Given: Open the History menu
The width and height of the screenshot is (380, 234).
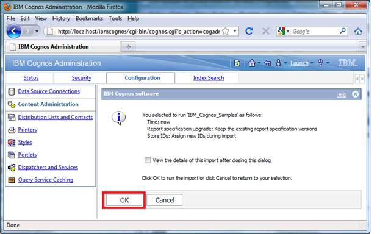Looking at the screenshot, I should pos(61,19).
